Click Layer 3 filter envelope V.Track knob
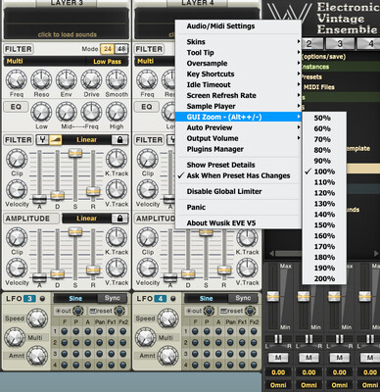Image resolution: width=380 pixels, height=392 pixels. [117, 190]
